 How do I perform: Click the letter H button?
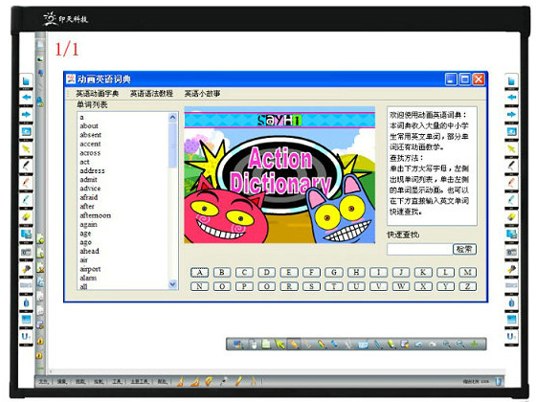pyautogui.click(x=356, y=273)
